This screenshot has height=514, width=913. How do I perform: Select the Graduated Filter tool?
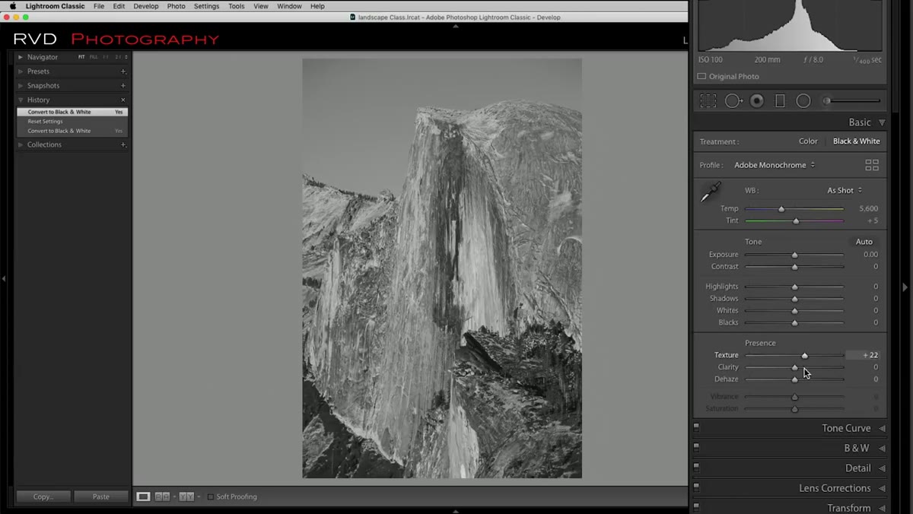click(x=780, y=101)
